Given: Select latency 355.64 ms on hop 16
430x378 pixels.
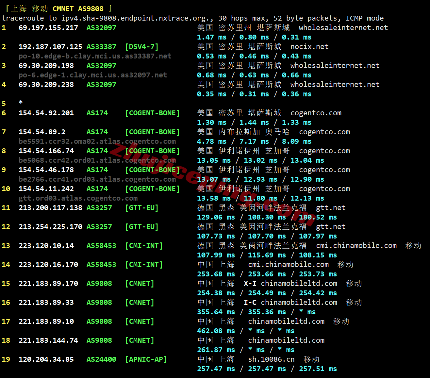Looking at the screenshot, I should point(216,312).
